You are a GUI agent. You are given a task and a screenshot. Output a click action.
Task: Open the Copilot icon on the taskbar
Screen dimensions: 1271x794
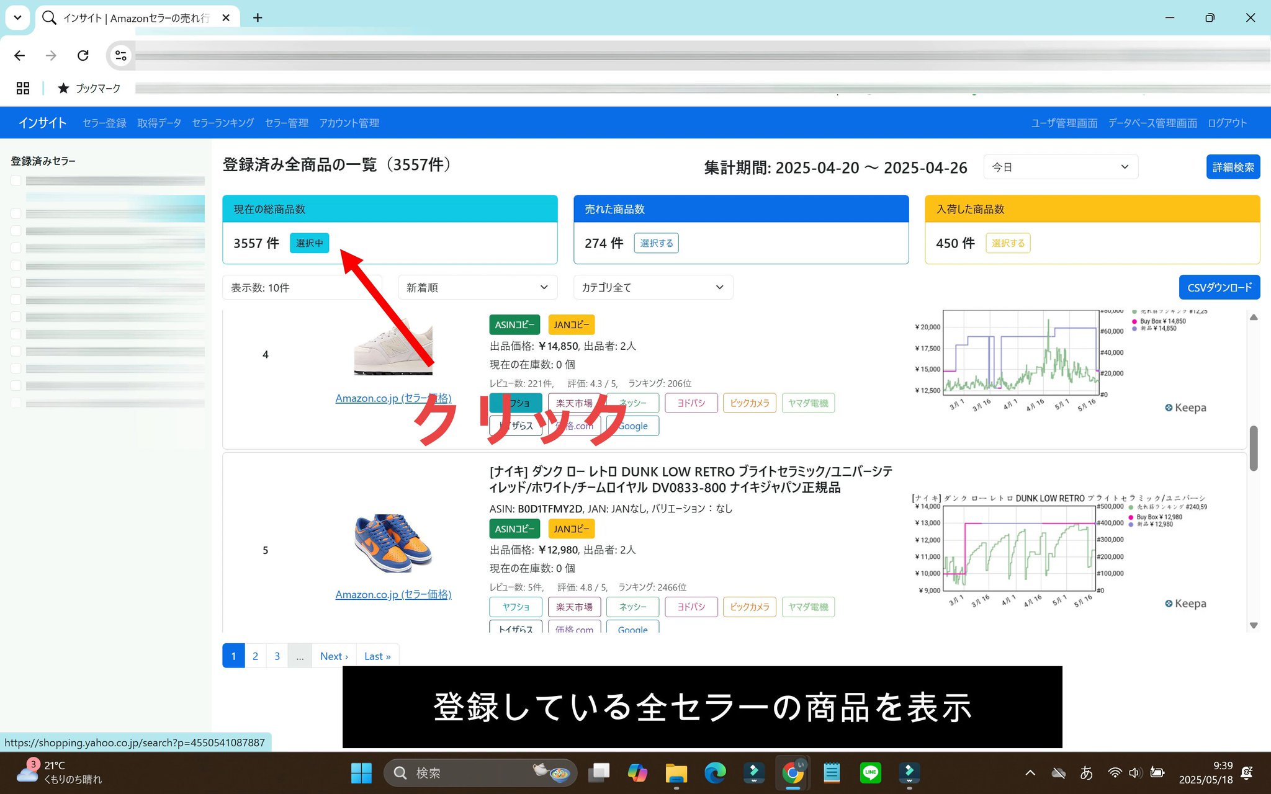tap(637, 773)
